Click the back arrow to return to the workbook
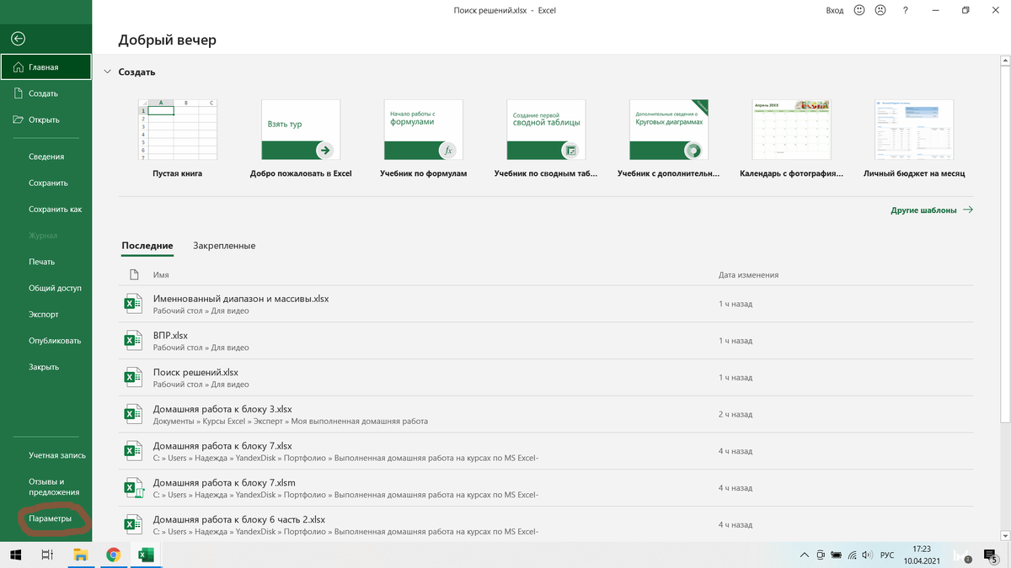Image resolution: width=1011 pixels, height=568 pixels. click(x=18, y=39)
